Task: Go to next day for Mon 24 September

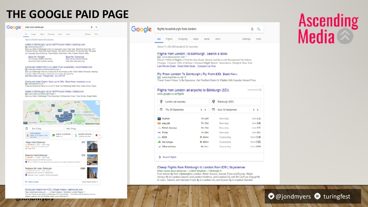Action: 258,110
